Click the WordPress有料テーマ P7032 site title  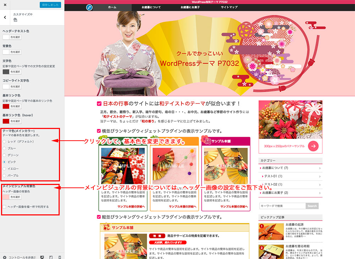(x=210, y=2)
